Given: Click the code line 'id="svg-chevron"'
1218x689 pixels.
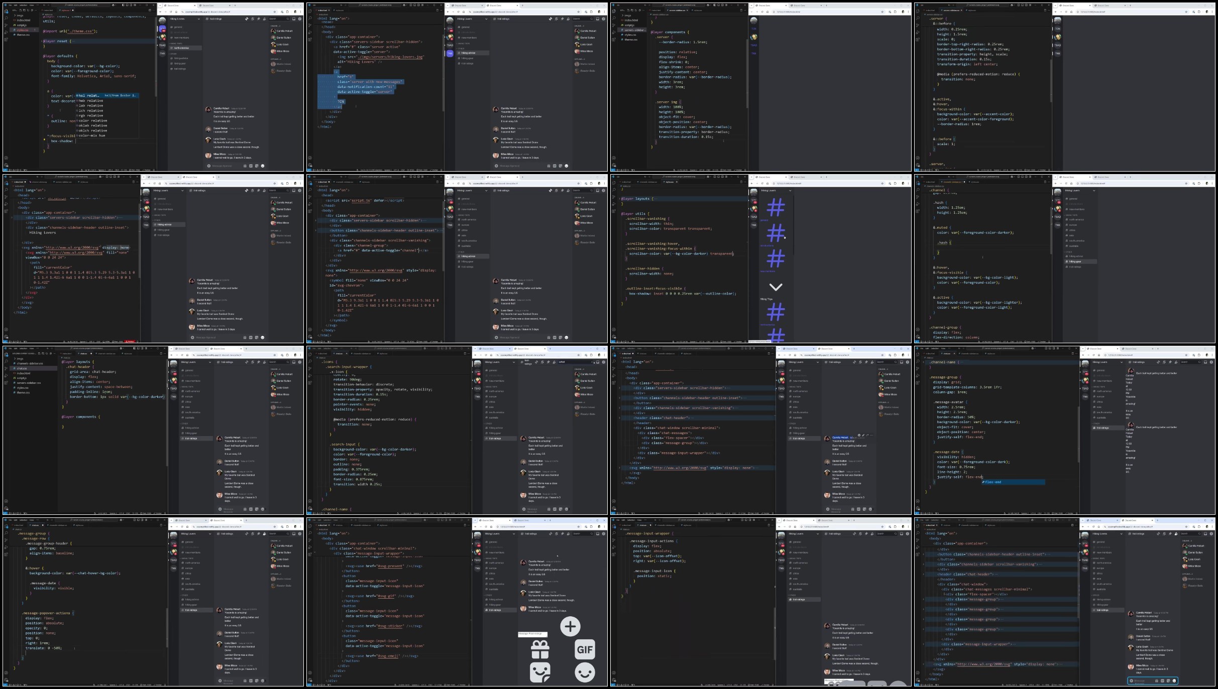Looking at the screenshot, I should click(346, 286).
